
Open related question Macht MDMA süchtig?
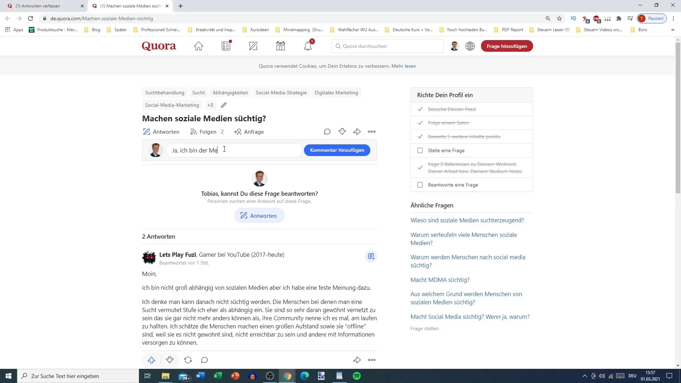coord(440,280)
